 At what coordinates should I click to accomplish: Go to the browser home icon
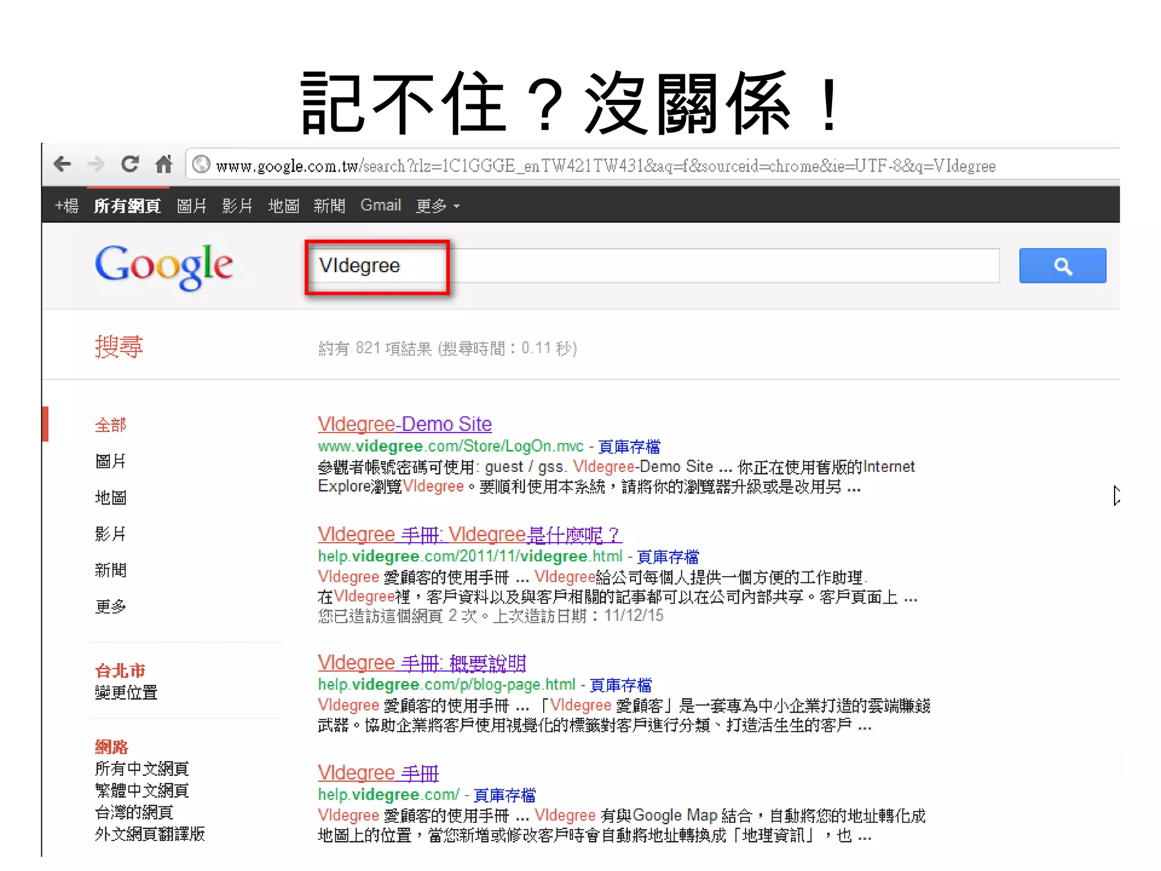click(x=164, y=164)
